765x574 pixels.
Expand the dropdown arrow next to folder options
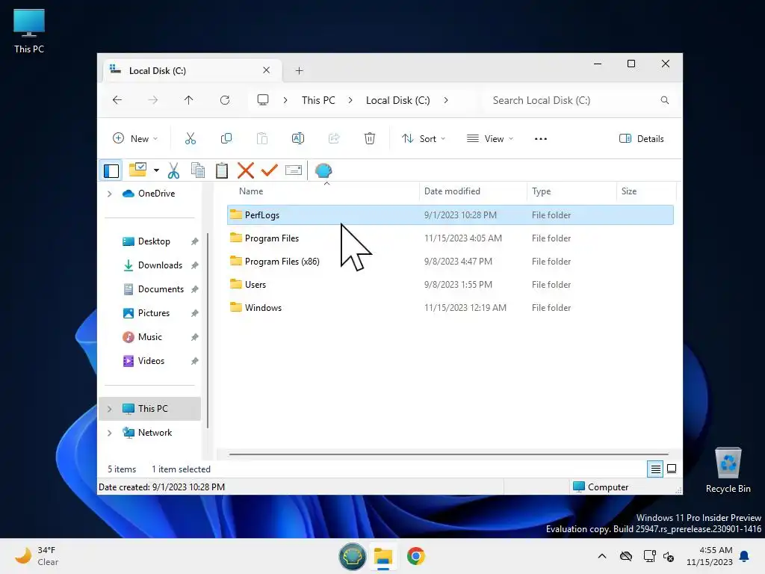click(x=156, y=170)
